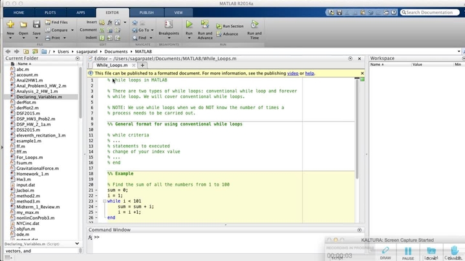This screenshot has width=465, height=261.
Task: Select For_Loops.m in Current Folder
Action: click(x=29, y=158)
